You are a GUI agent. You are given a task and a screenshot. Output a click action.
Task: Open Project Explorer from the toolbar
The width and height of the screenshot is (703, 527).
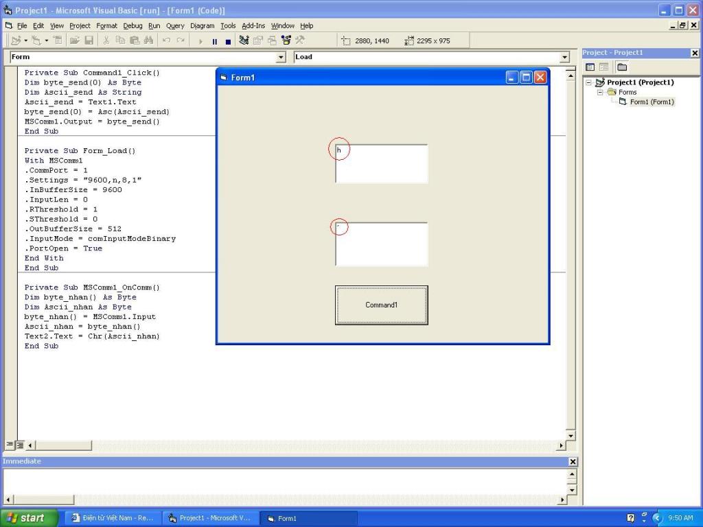244,40
